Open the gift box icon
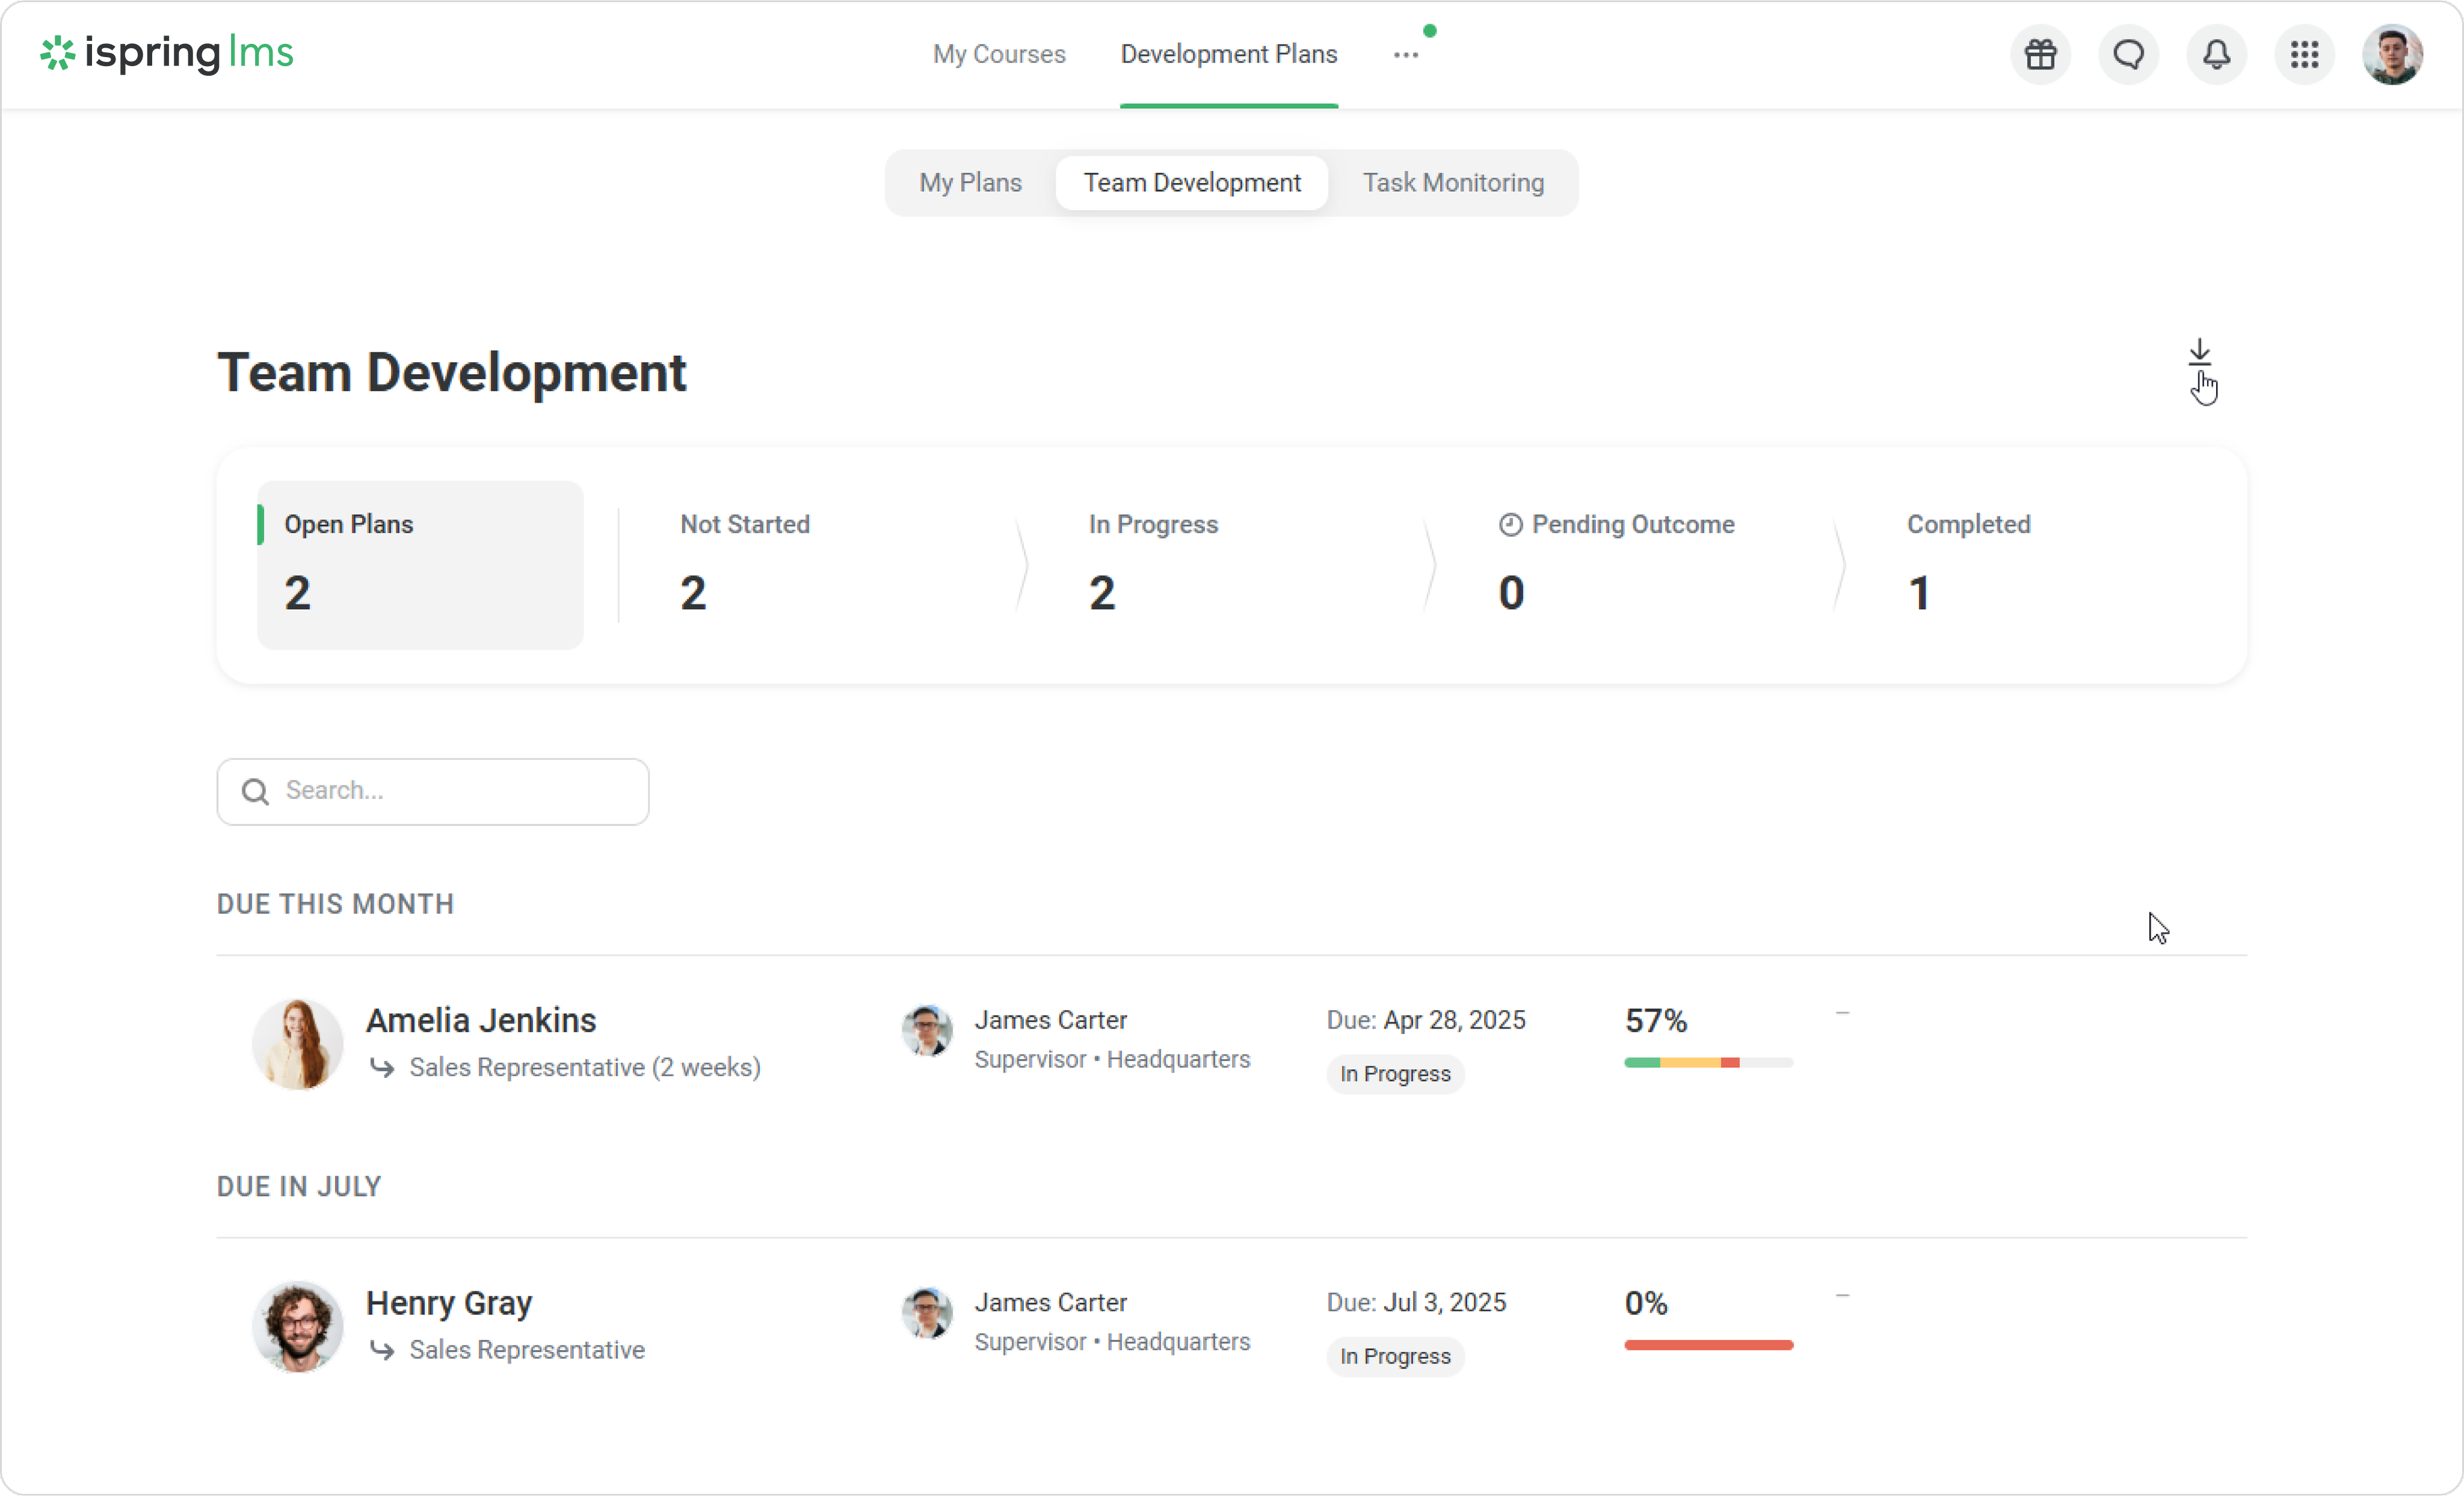 [2040, 54]
